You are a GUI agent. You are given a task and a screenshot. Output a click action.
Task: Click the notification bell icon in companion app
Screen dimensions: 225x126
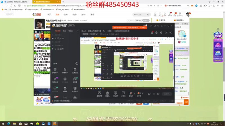[x=166, y=32]
